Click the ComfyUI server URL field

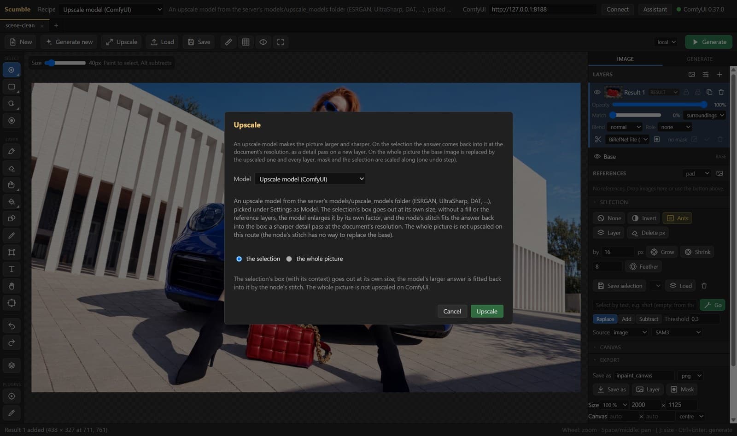tap(543, 9)
